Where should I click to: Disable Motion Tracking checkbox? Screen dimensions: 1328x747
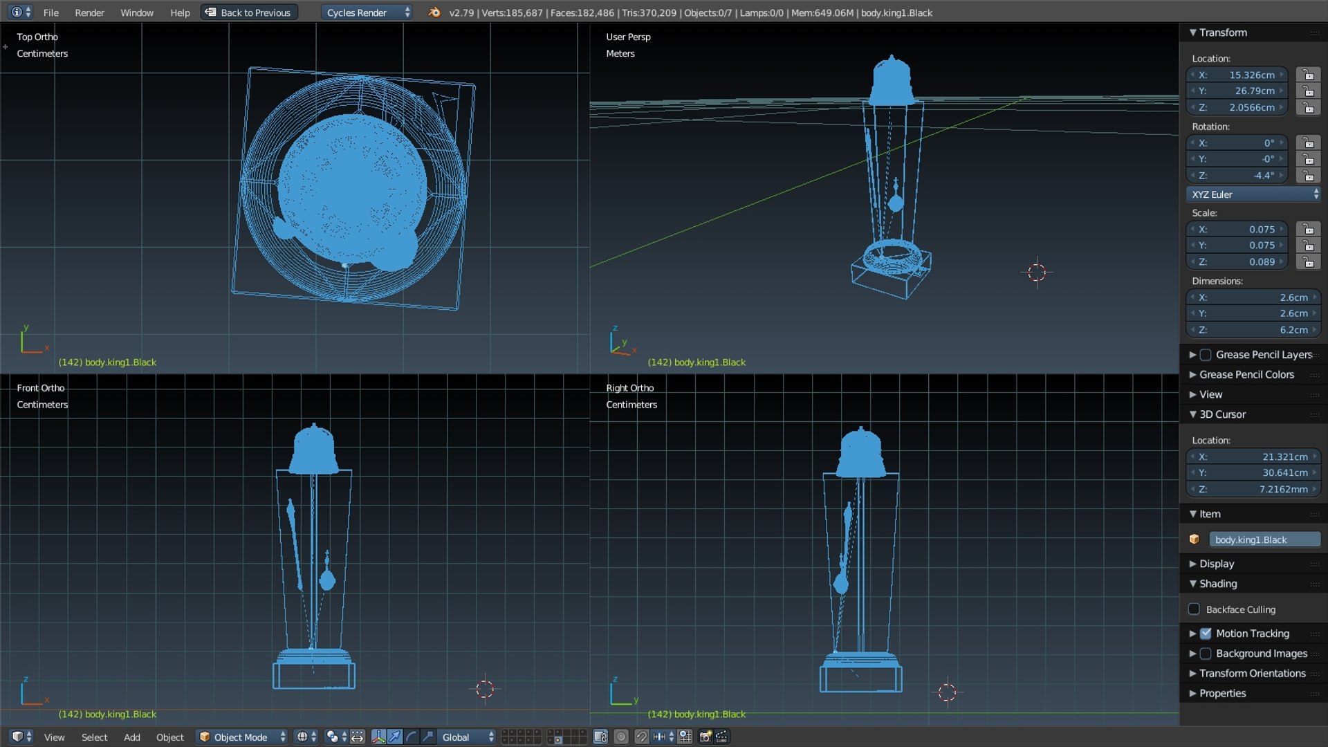tap(1206, 633)
